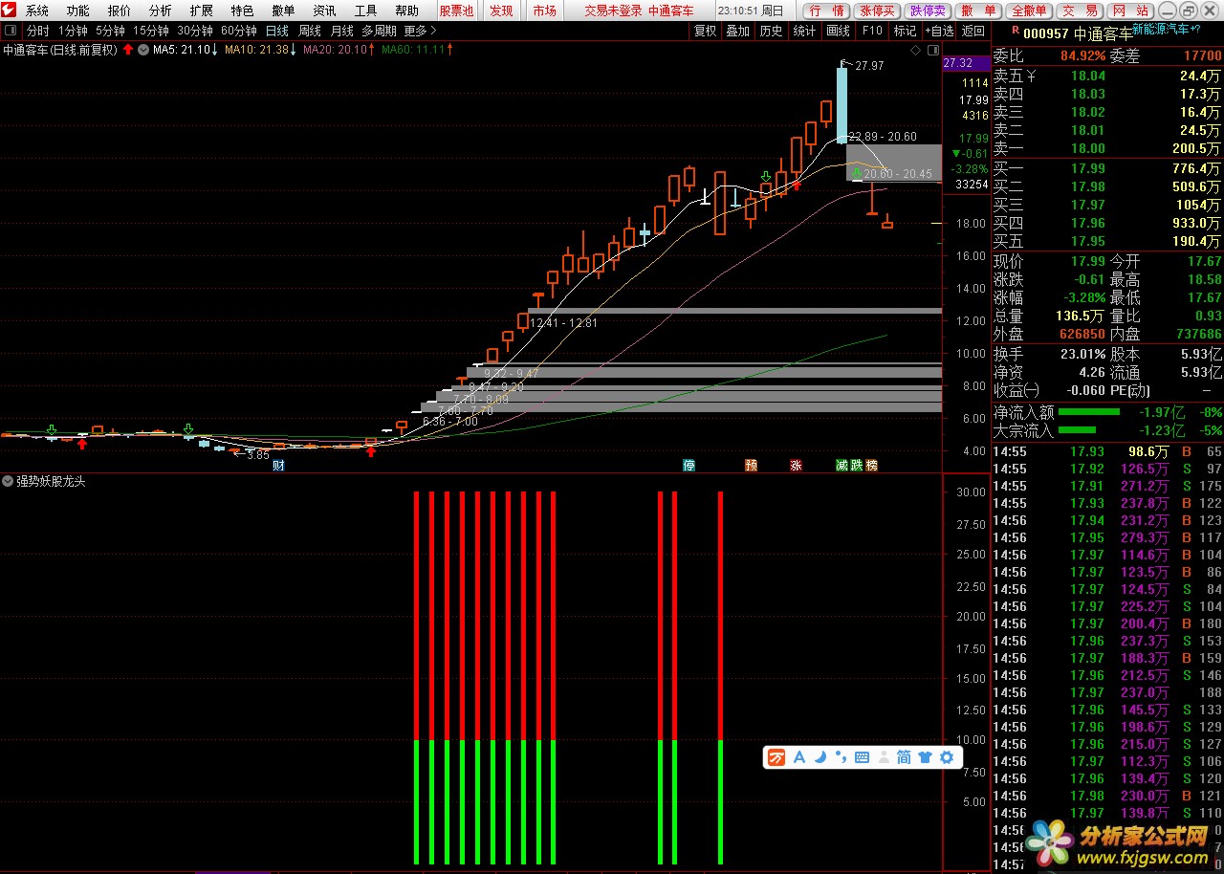Click the 叠加 overlay tool

(x=737, y=31)
